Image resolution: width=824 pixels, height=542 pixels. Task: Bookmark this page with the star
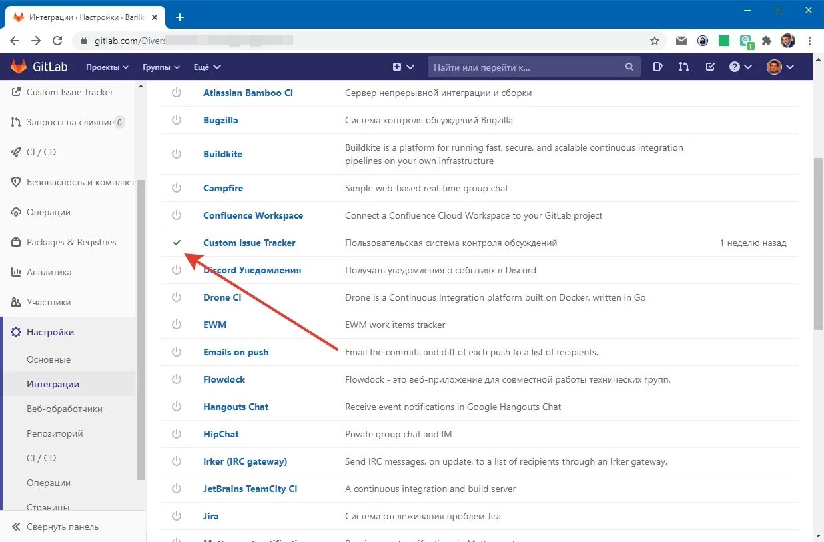pos(655,41)
